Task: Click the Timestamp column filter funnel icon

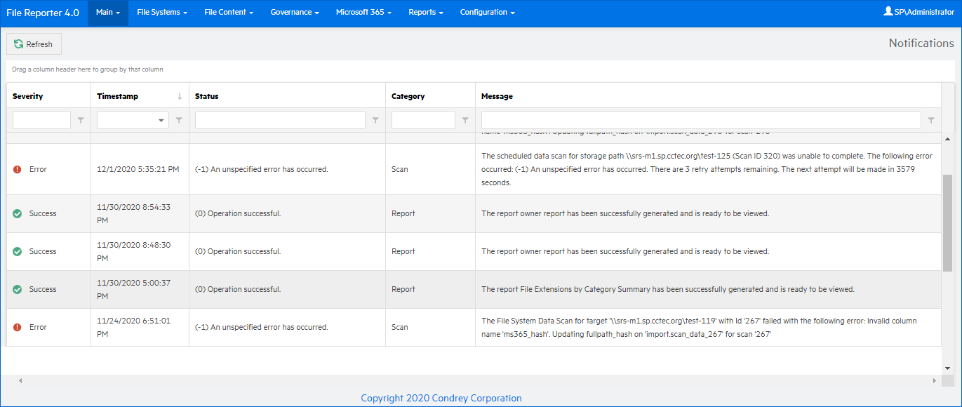Action: (179, 121)
